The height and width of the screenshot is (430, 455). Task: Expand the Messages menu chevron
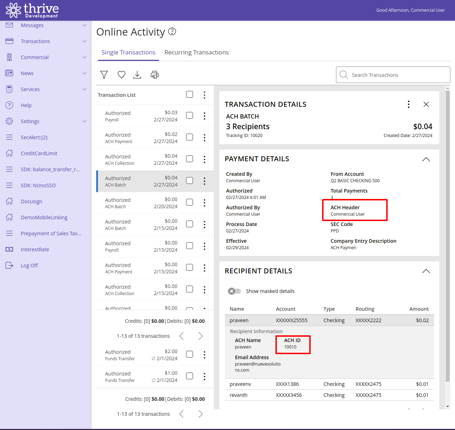point(85,25)
